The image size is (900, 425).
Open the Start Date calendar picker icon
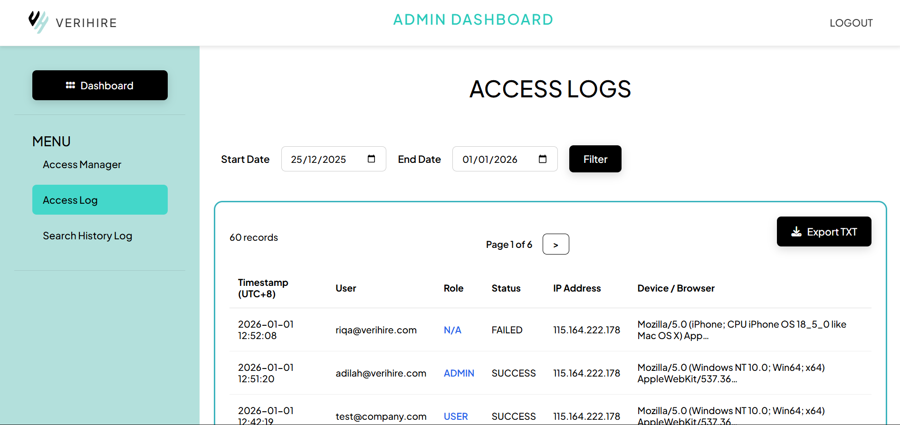(x=371, y=159)
